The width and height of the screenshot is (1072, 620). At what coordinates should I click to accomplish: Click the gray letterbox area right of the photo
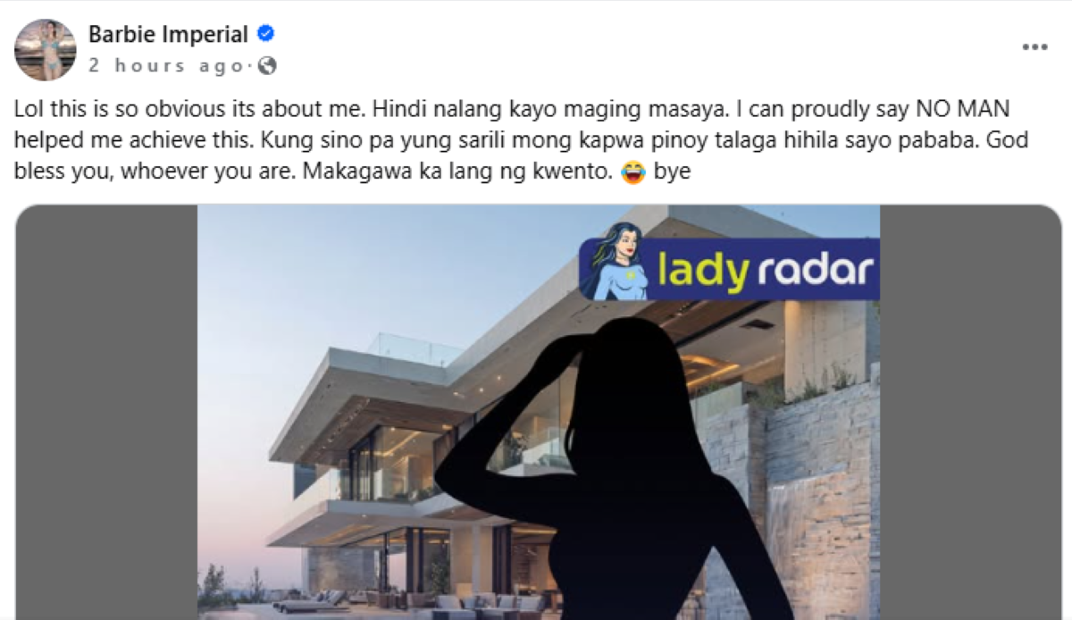tap(970, 413)
